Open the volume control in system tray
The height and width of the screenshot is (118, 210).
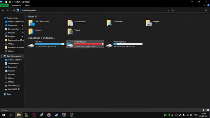pyautogui.click(x=191, y=115)
